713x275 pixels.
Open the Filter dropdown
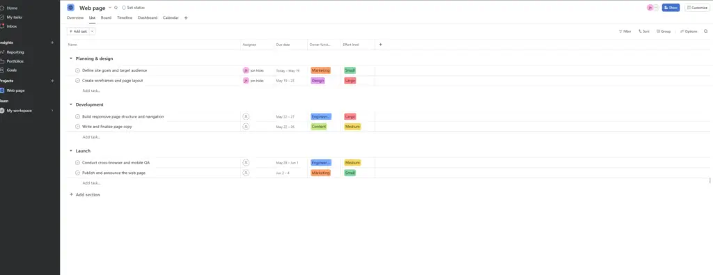tap(625, 31)
